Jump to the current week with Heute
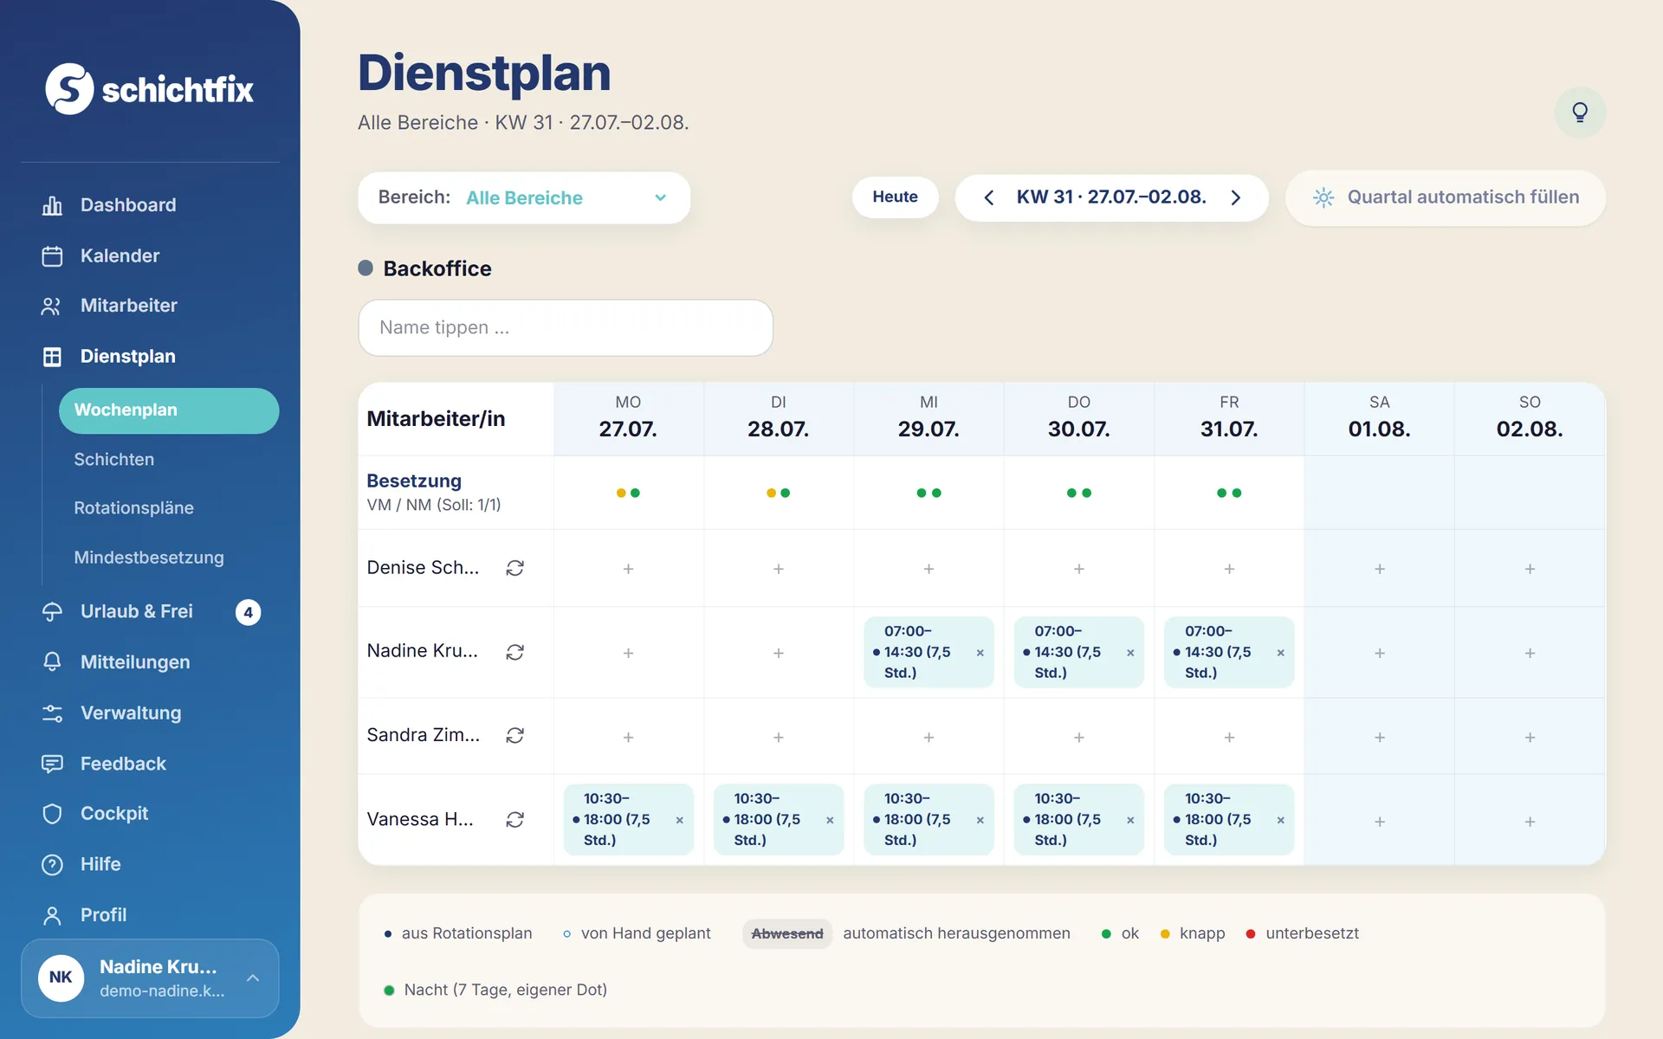 pos(895,197)
